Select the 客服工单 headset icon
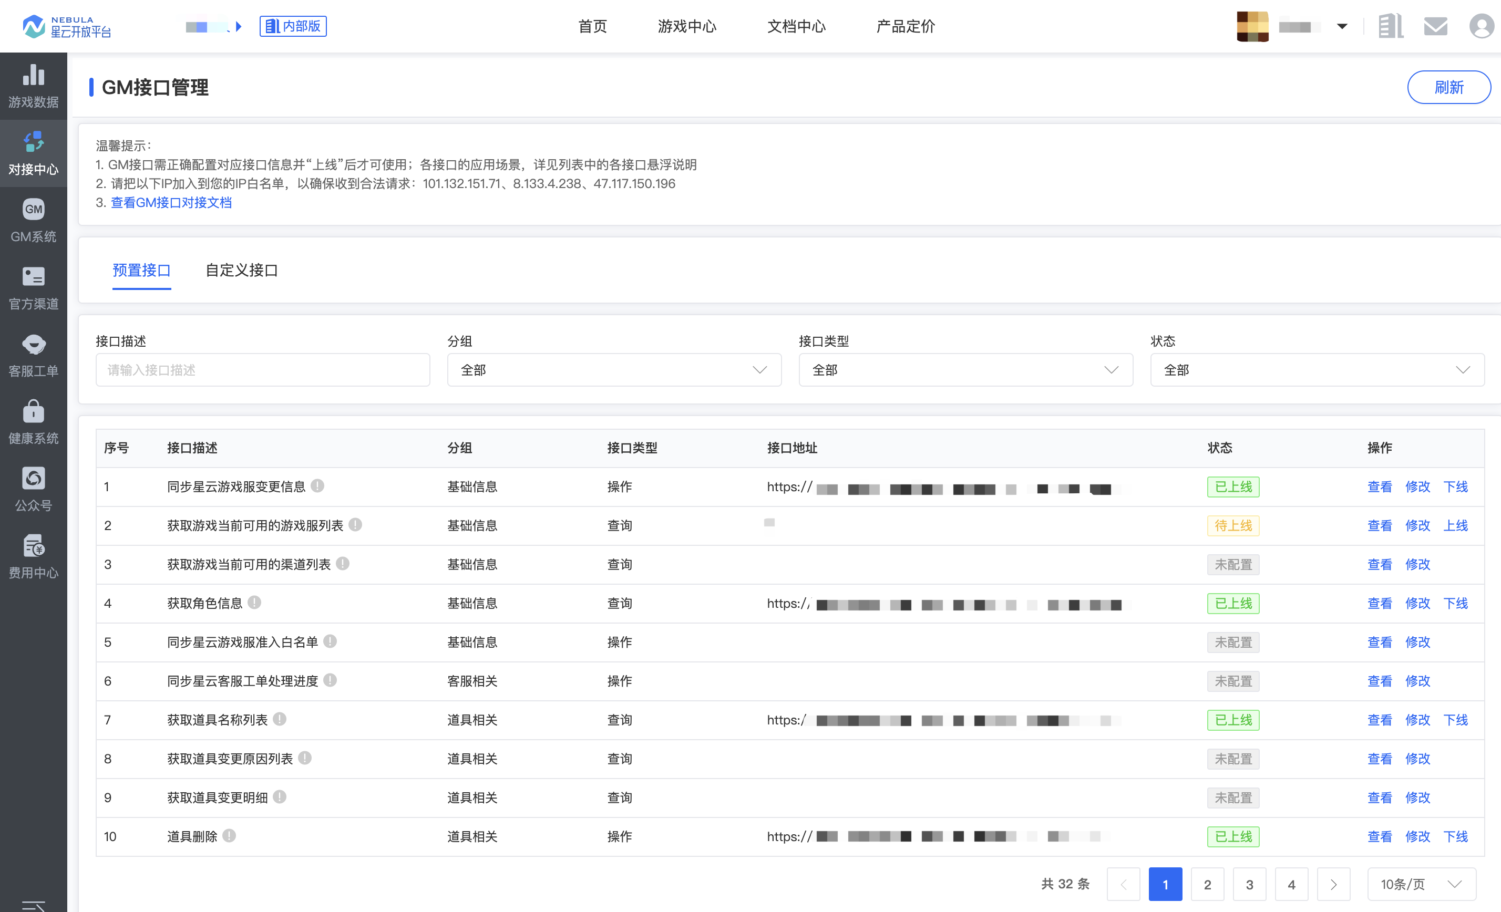 coord(33,344)
